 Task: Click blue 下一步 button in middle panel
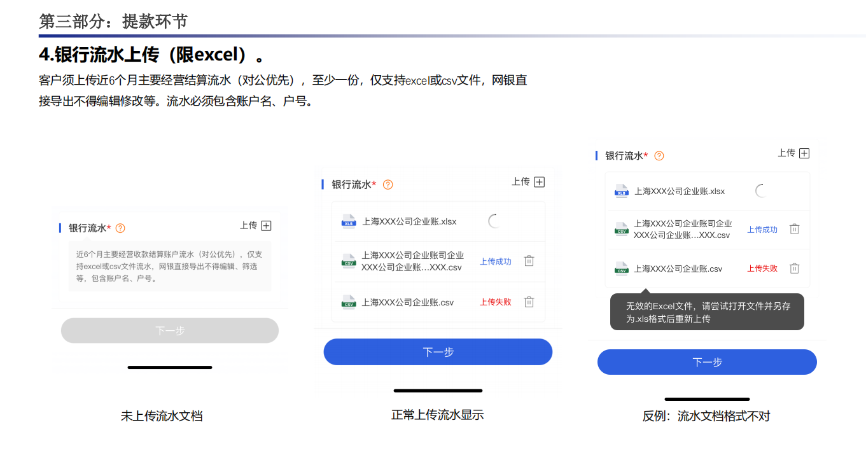(438, 352)
